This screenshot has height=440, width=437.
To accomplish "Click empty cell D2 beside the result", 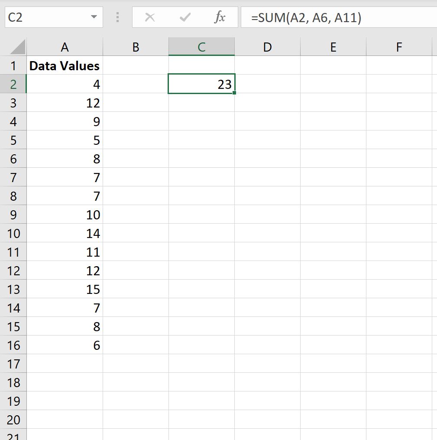I will pos(267,84).
